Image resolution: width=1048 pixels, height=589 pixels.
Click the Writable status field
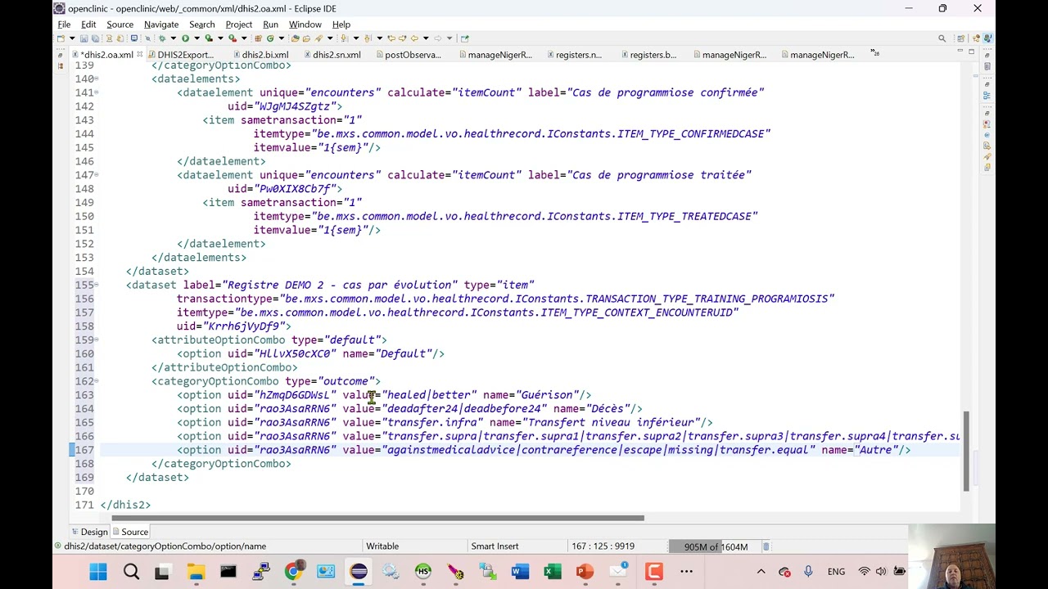click(382, 546)
